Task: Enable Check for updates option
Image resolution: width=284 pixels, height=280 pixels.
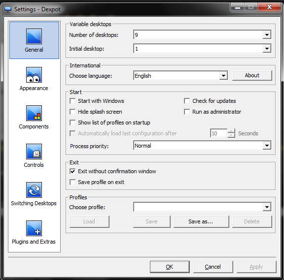Action: (187, 101)
